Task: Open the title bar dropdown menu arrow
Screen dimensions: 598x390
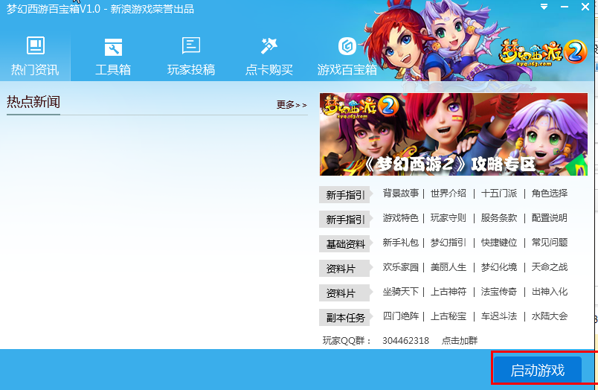Action: [544, 7]
